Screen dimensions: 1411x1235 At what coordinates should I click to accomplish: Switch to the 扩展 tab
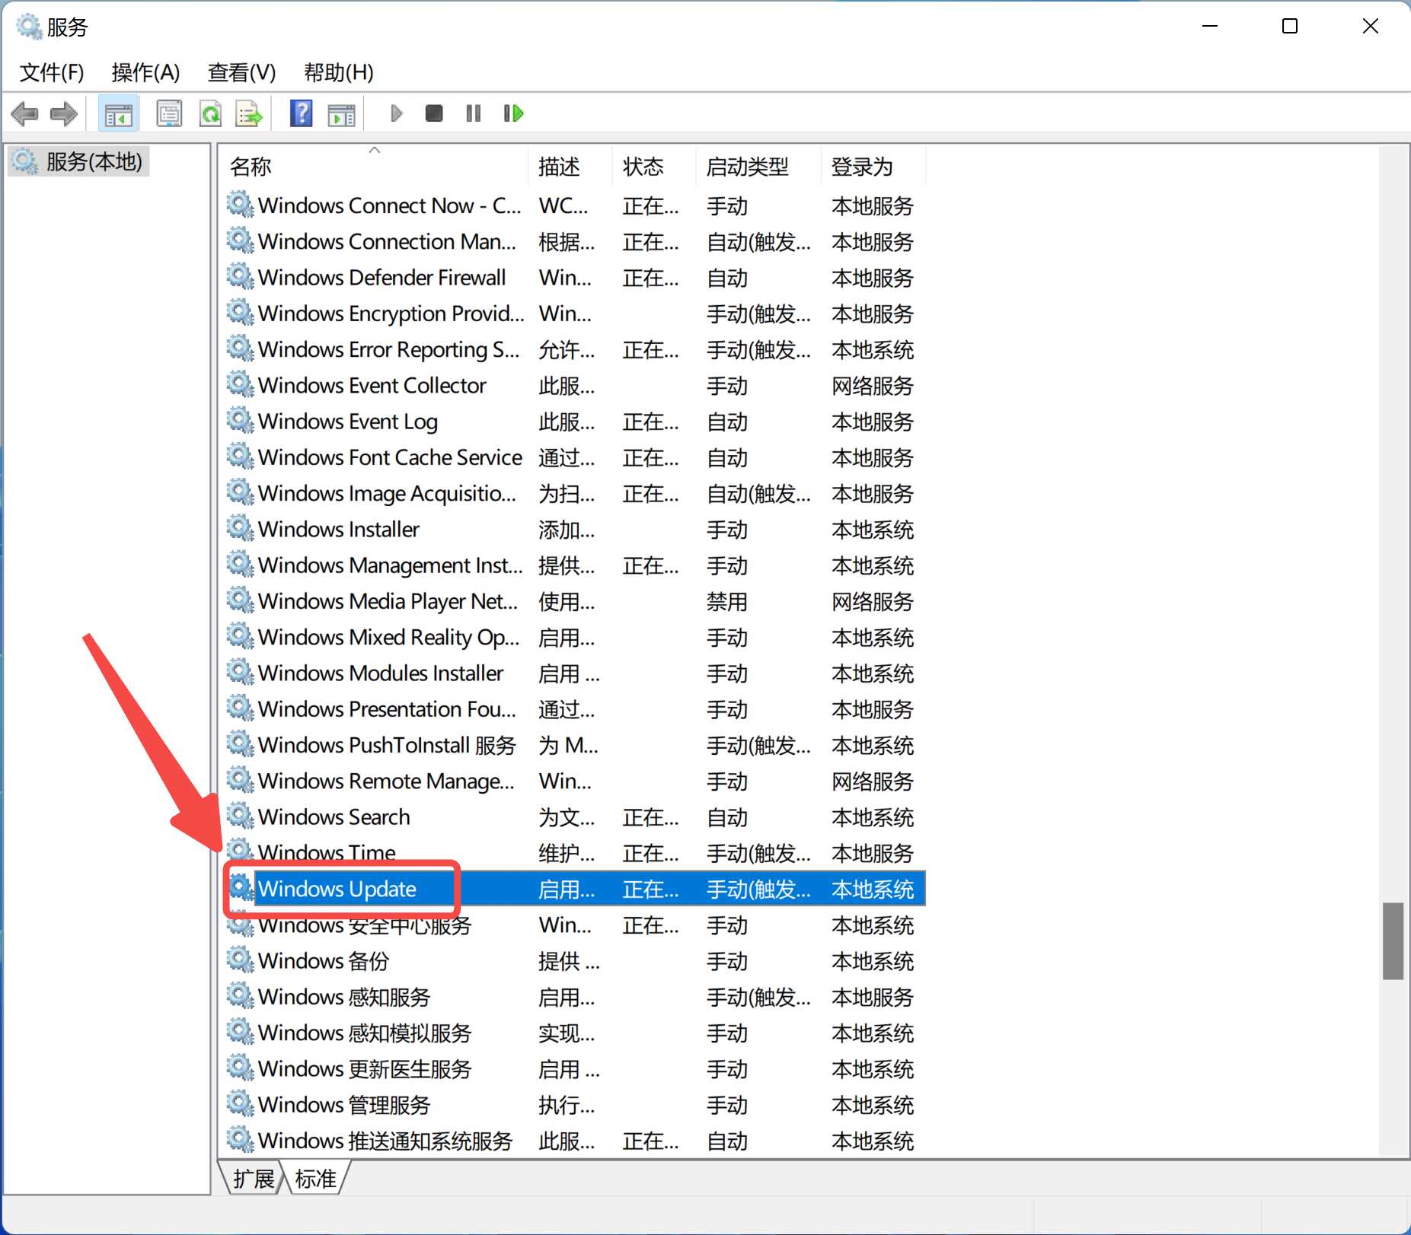[253, 1179]
